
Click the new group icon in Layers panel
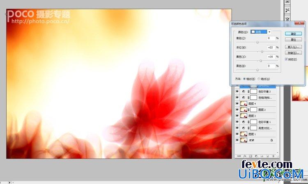pos(262,156)
